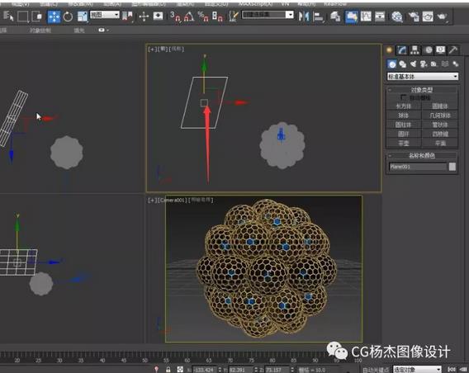469x373 pixels.
Task: Click the Z coordinate input field
Action: coord(277,370)
